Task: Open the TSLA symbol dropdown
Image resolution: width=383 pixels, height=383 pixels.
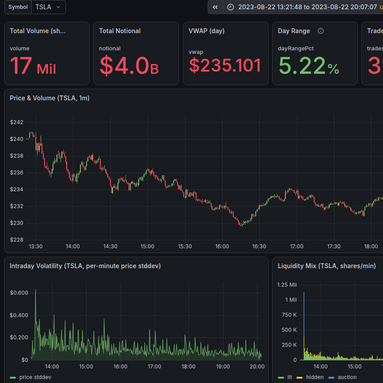Action: coord(48,7)
